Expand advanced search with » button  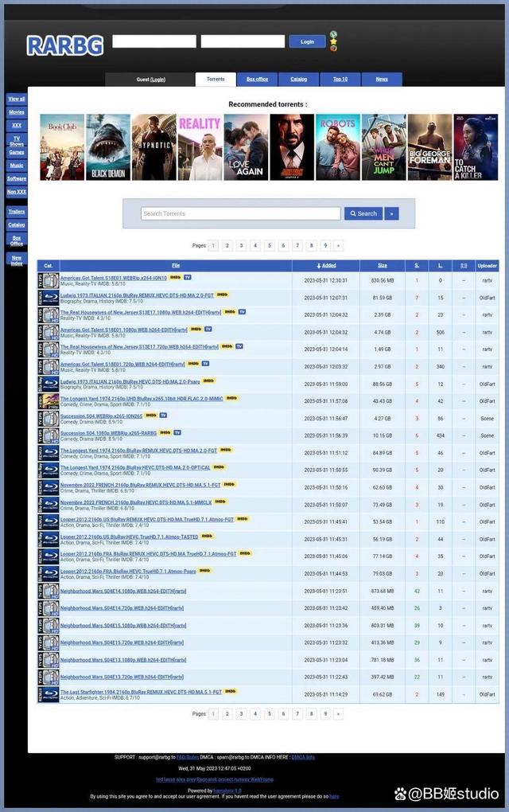[x=391, y=213]
